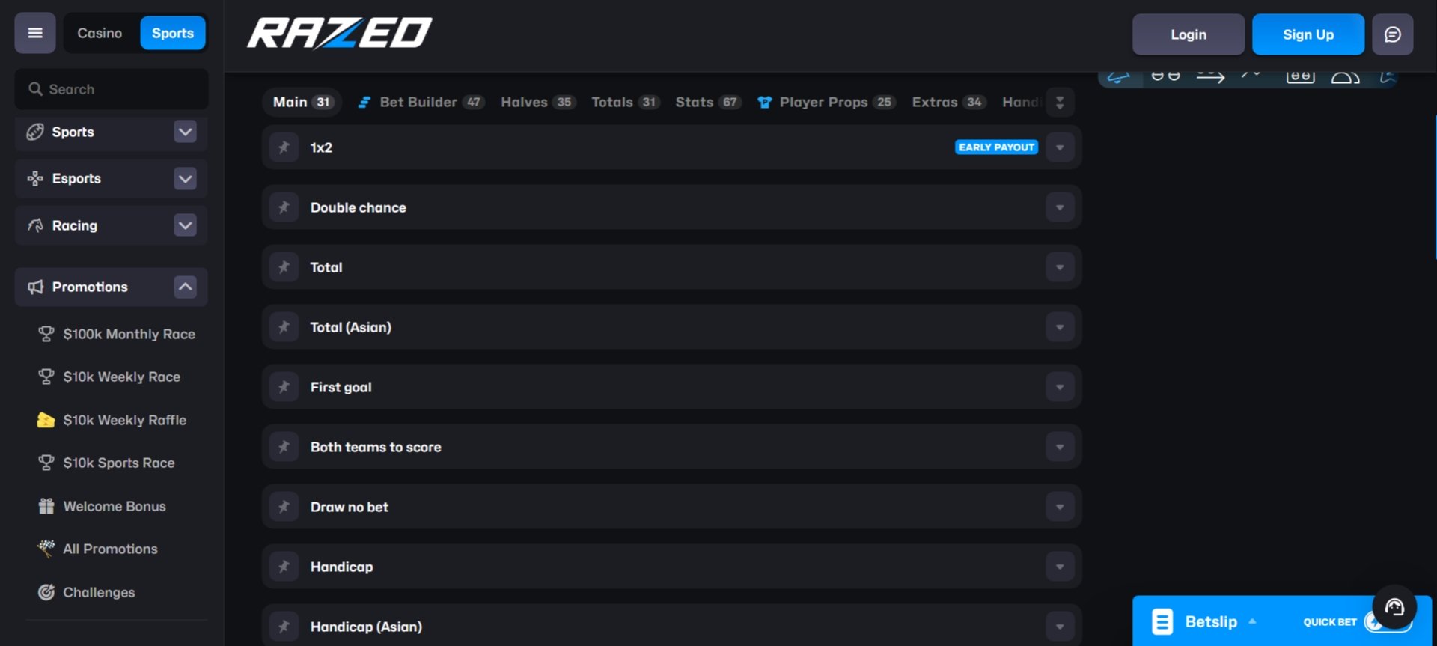This screenshot has height=646, width=1437.
Task: Click the Challenges target icon
Action: [46, 592]
